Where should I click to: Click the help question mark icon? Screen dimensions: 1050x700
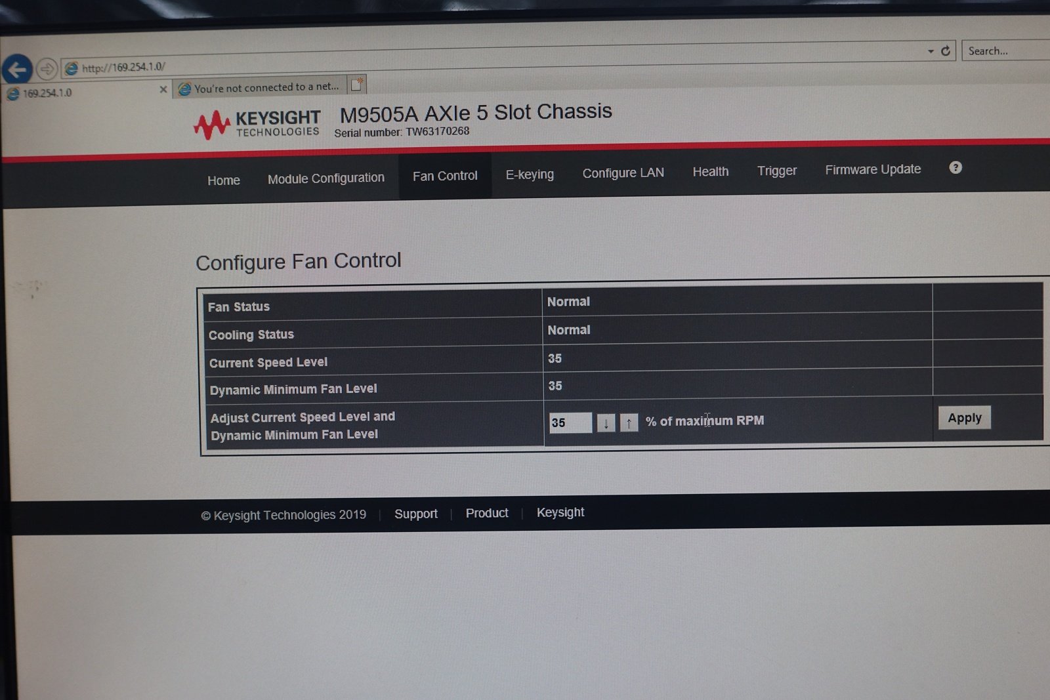point(955,167)
